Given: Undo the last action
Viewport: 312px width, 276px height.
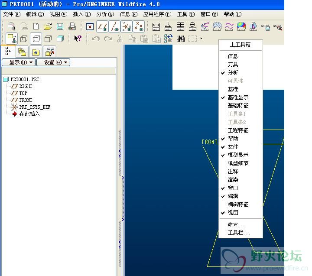Looking at the screenshot, I should [x=96, y=39].
